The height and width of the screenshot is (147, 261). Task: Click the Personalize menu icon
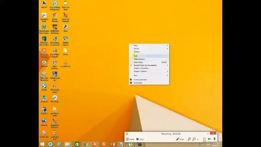(x=131, y=83)
